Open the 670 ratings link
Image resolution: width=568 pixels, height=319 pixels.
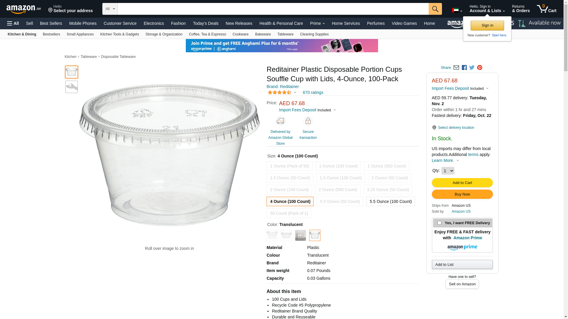pos(313,92)
